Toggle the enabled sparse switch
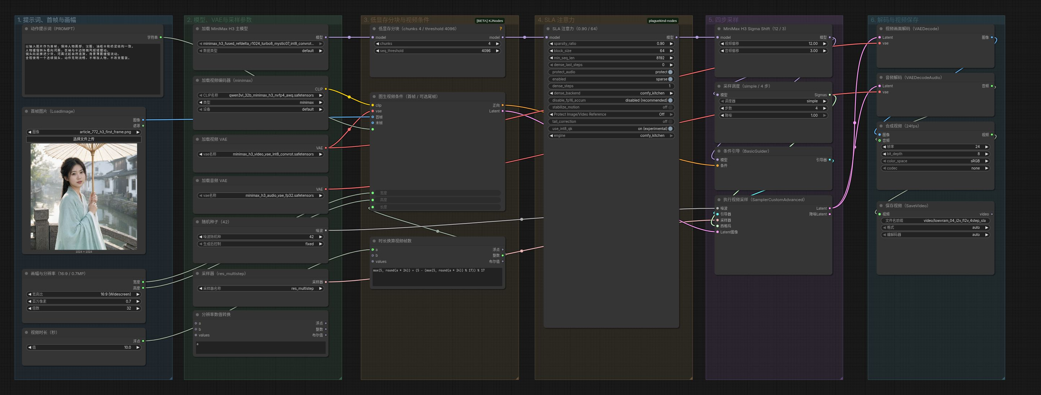The image size is (1041, 395). [671, 79]
